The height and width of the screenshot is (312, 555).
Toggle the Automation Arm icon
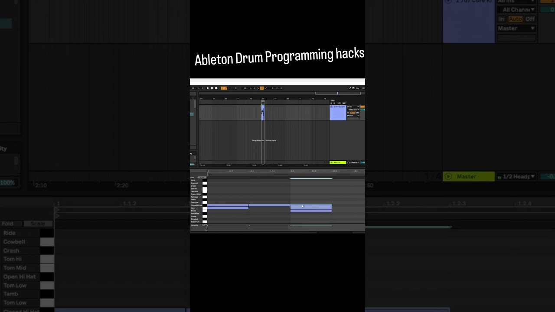(225, 88)
